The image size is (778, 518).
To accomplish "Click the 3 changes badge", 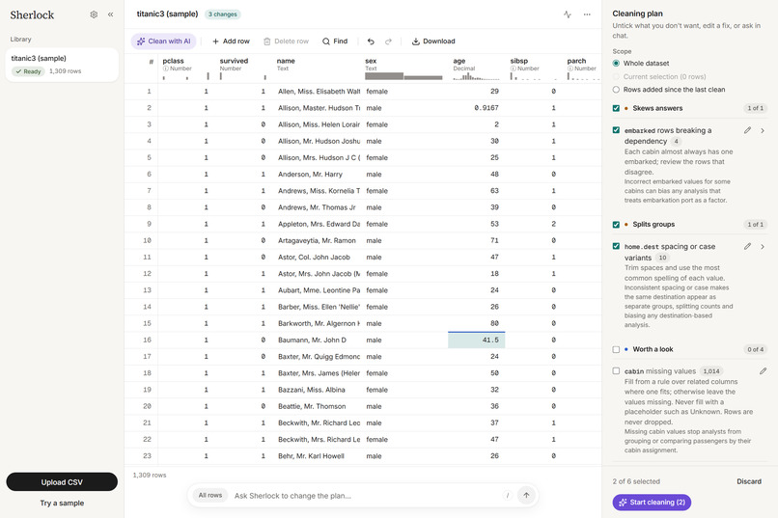I will tap(222, 14).
